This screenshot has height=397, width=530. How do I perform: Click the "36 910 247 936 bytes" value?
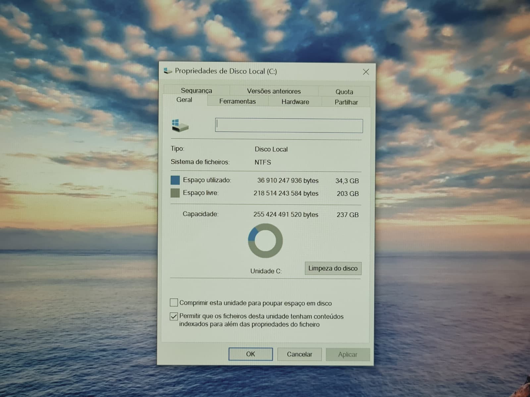point(288,181)
